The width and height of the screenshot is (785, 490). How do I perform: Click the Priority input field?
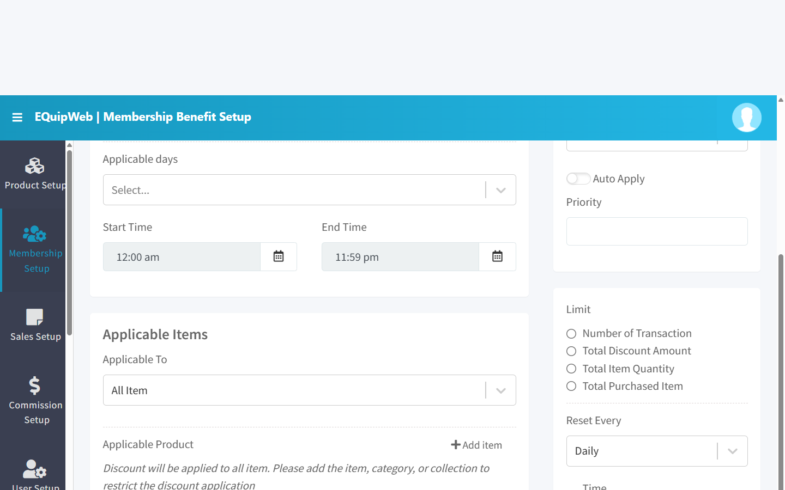point(657,231)
